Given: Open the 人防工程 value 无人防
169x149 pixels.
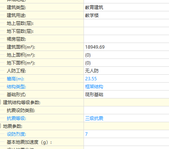Looking at the screenshot, I should 126,71.
